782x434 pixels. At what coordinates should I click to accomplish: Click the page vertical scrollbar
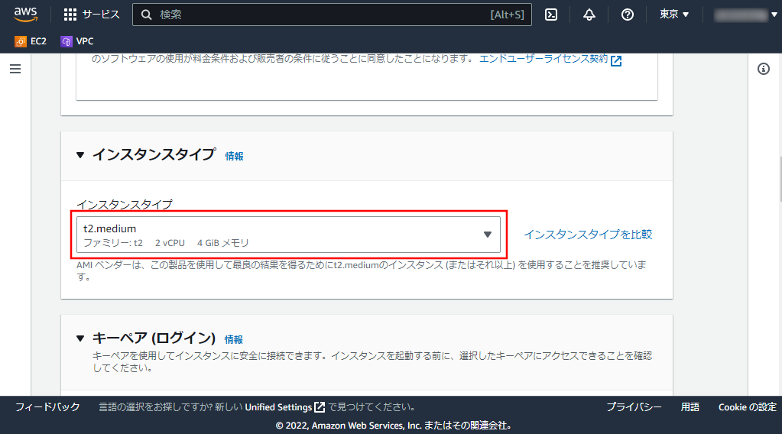780,180
